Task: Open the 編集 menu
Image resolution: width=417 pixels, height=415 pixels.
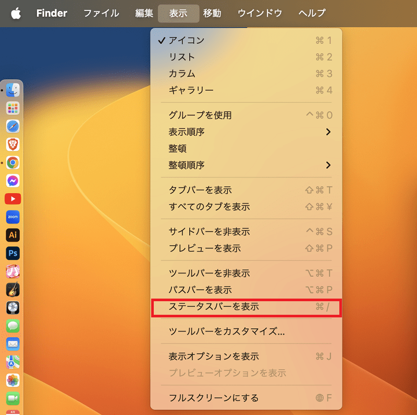Action: 144,13
